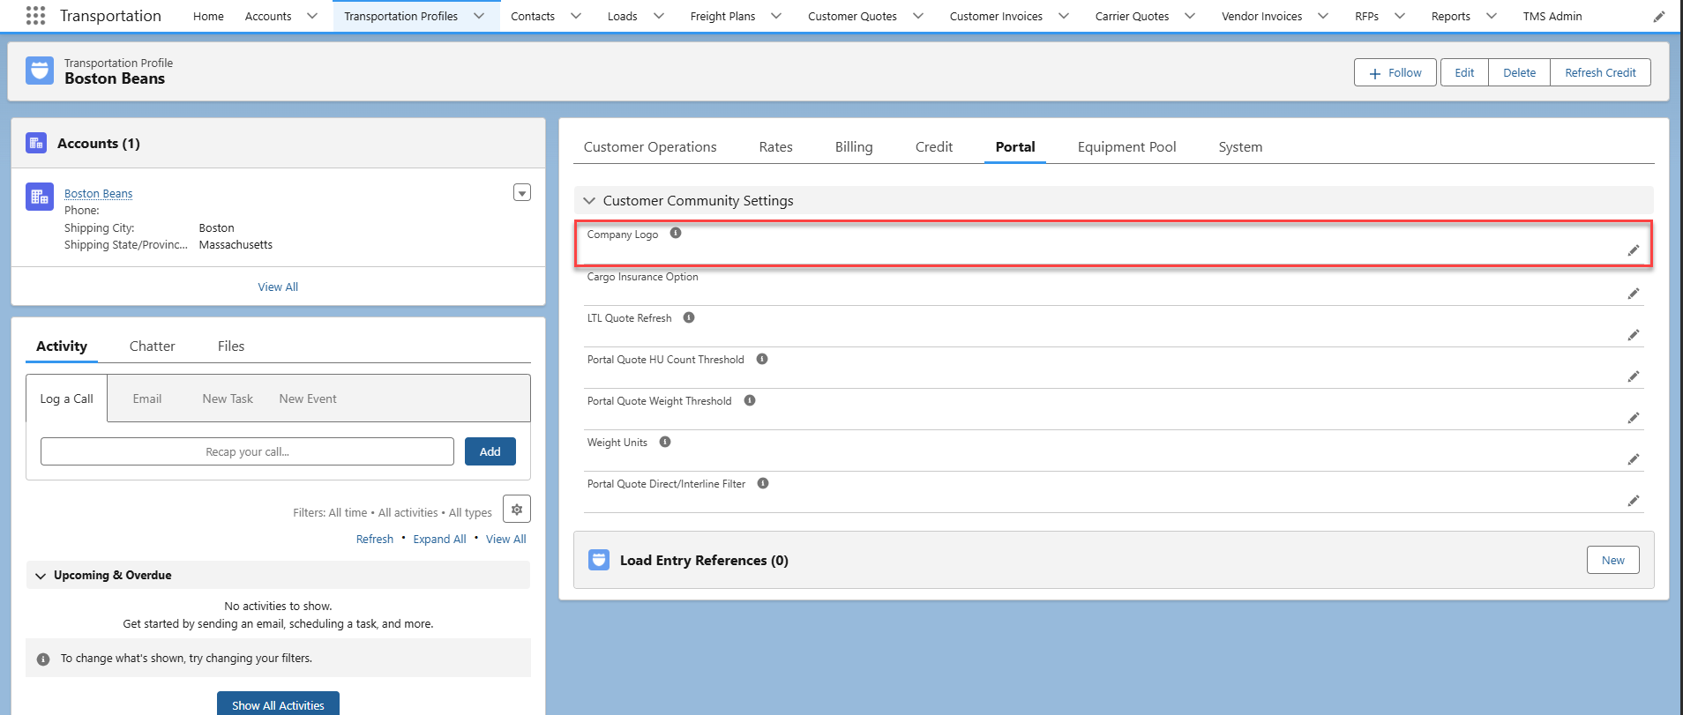Click Expand All in activity timeline
This screenshot has width=1683, height=715.
439,540
